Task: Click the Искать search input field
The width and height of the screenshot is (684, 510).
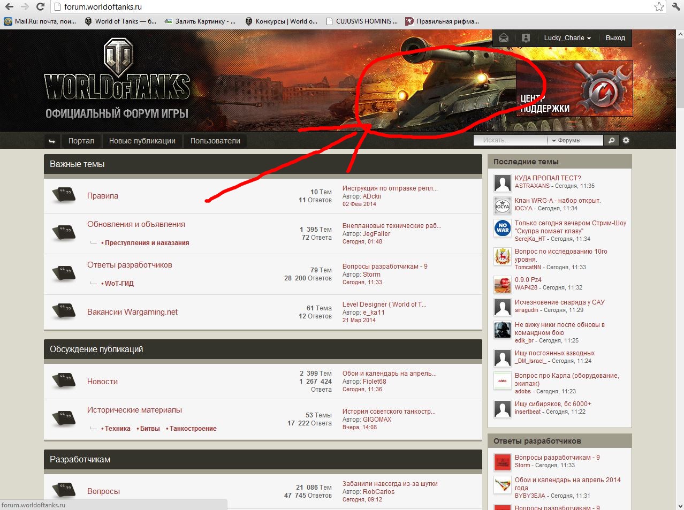Action: click(x=511, y=140)
